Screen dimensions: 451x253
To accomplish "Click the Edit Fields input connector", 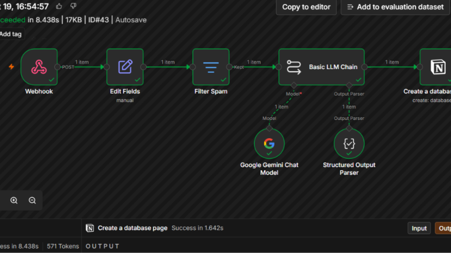I will coord(107,67).
